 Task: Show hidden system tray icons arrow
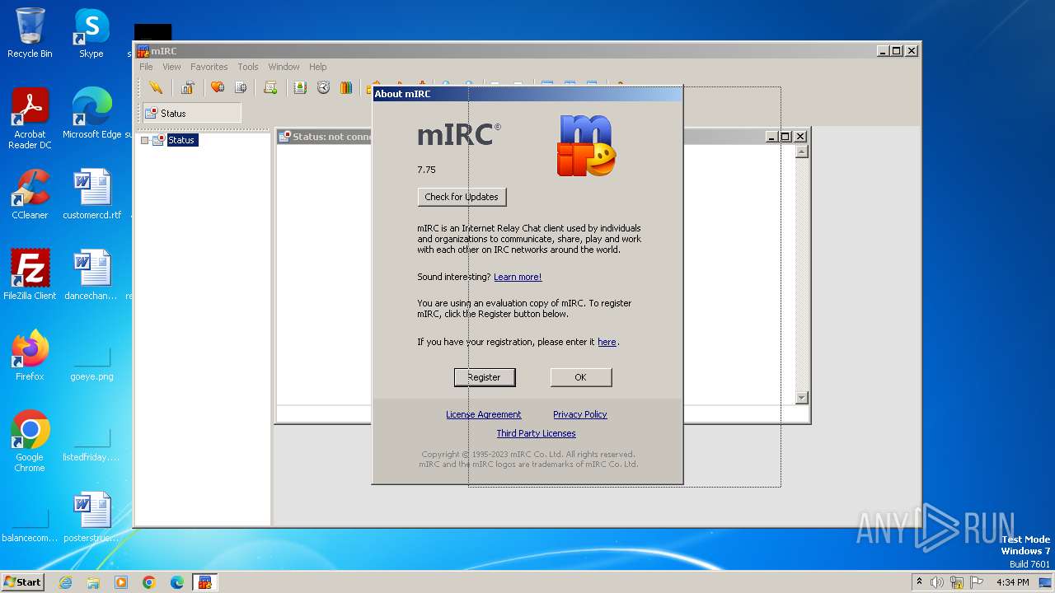919,582
